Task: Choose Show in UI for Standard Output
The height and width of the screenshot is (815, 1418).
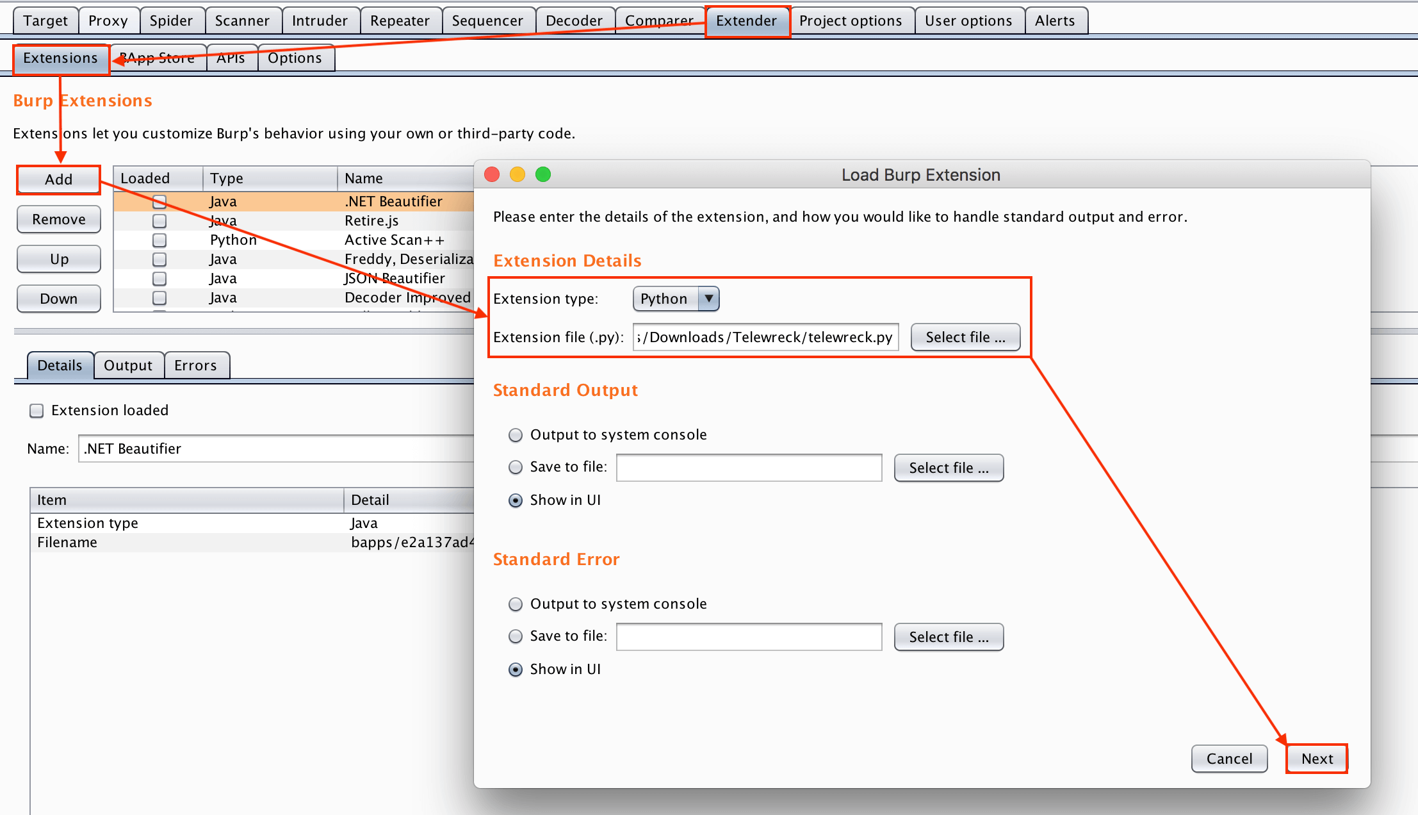Action: (x=516, y=500)
